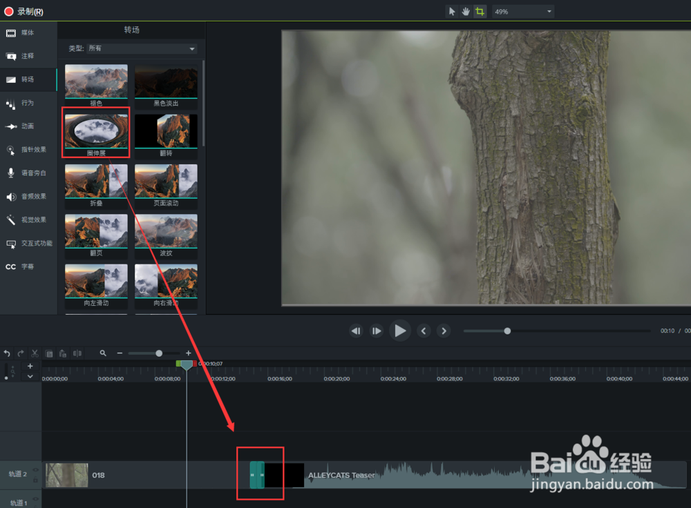Toggle the eye visibility of 轨道 1

pos(35,499)
